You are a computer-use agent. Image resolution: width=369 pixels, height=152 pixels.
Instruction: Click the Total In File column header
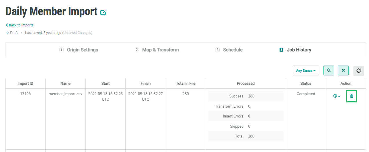point(186,84)
